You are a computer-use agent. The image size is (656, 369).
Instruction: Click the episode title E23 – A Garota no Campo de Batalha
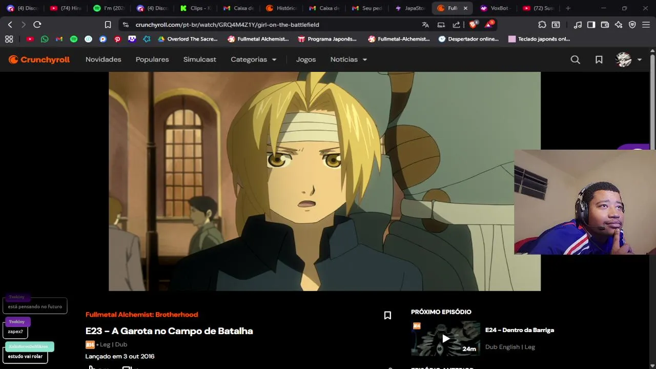pyautogui.click(x=169, y=331)
